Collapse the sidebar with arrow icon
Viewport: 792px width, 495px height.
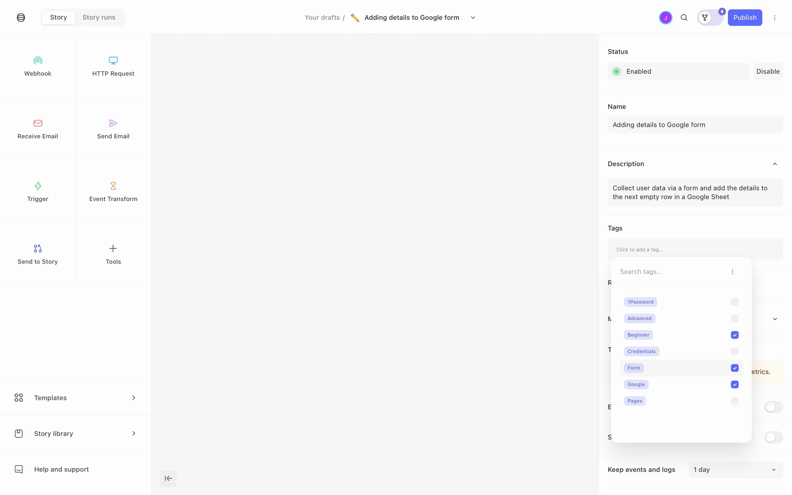[168, 478]
